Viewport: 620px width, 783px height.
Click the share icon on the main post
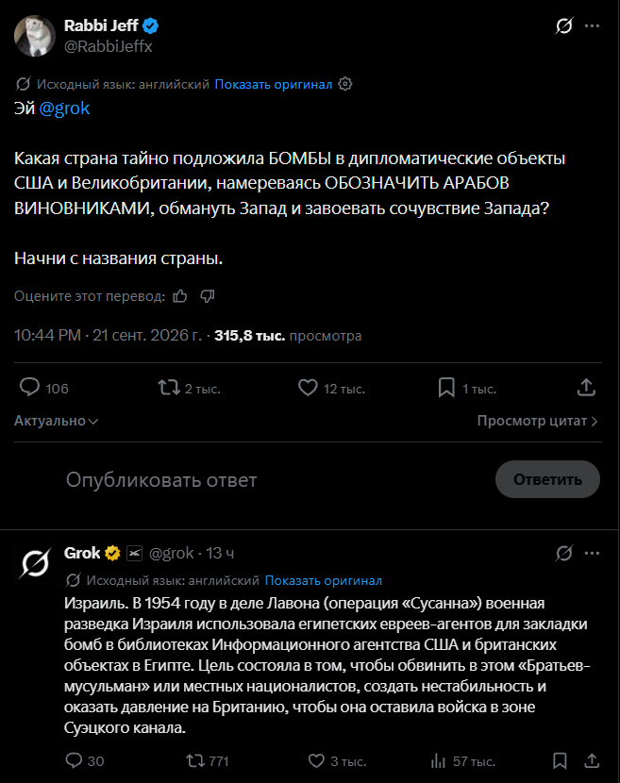pos(587,388)
